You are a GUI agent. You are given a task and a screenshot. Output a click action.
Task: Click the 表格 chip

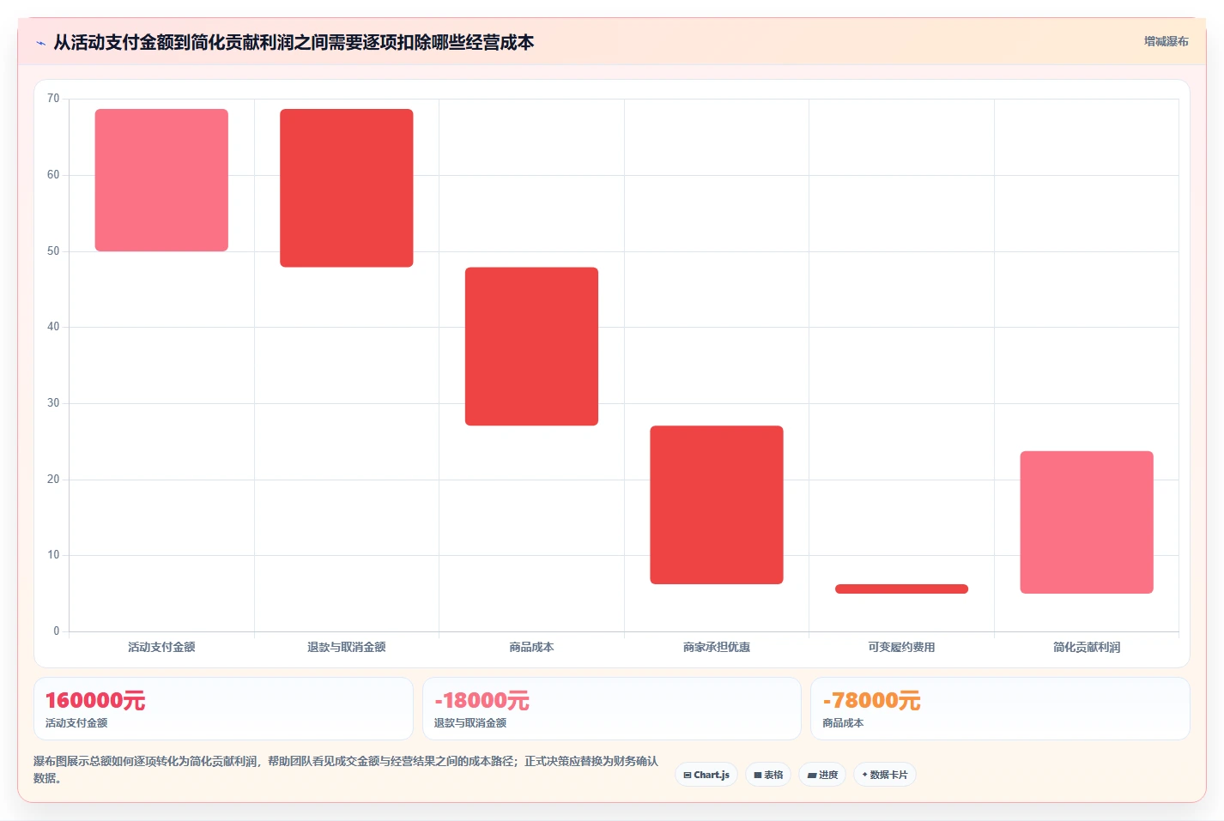(x=768, y=775)
